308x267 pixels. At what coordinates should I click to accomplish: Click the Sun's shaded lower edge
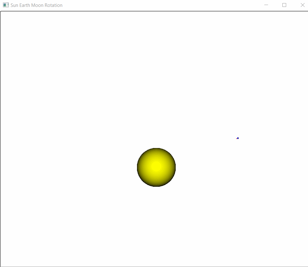156,185
